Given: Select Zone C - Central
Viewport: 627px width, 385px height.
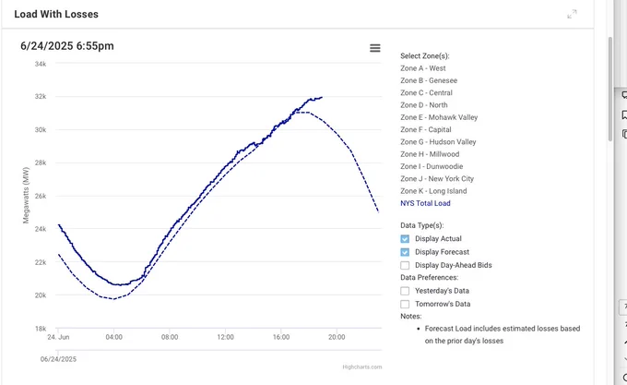Looking at the screenshot, I should [426, 93].
